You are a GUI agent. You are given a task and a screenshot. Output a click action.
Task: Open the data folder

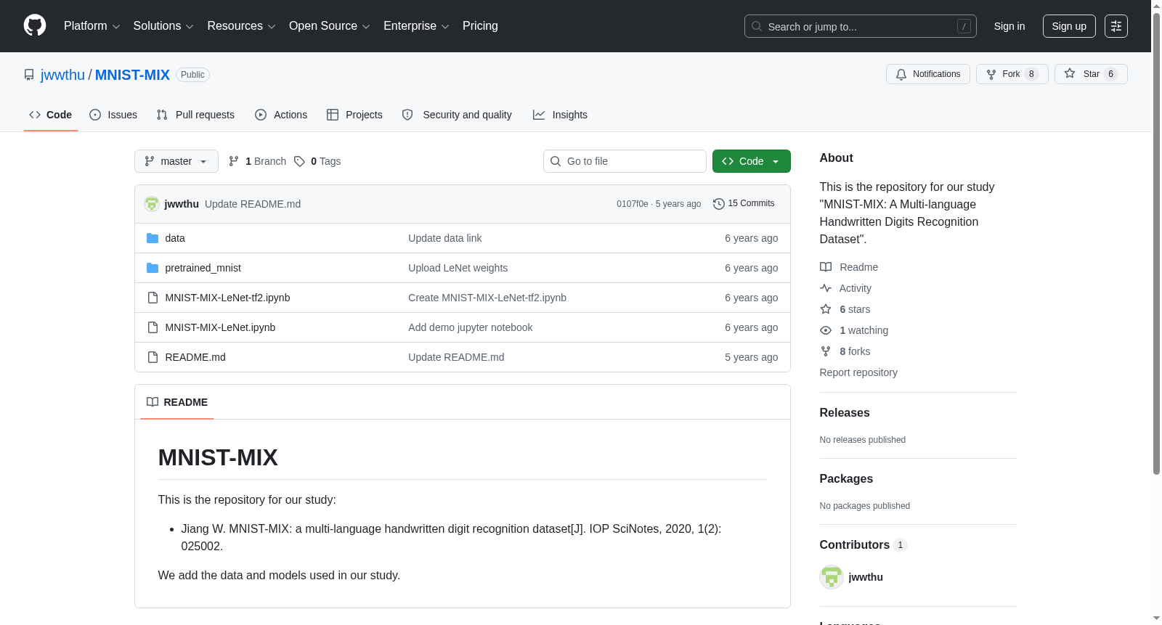pos(175,238)
